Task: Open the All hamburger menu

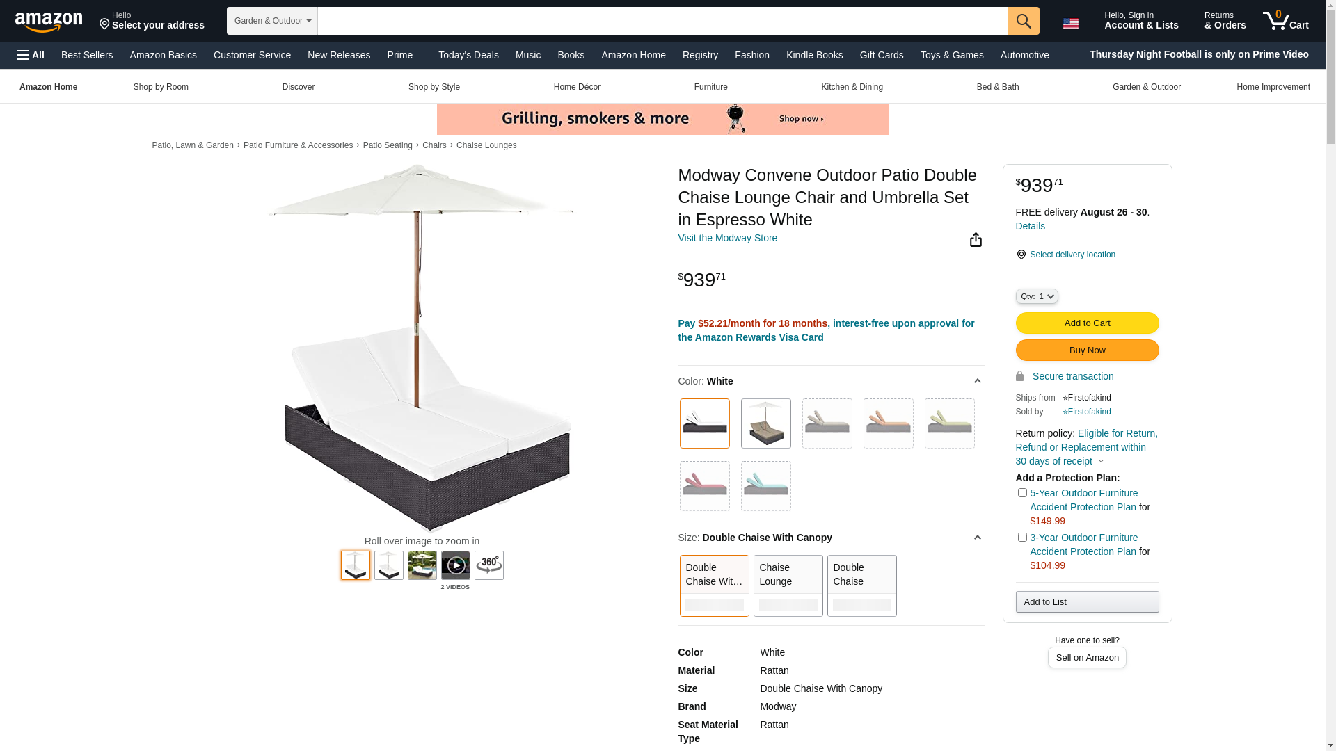Action: tap(31, 55)
